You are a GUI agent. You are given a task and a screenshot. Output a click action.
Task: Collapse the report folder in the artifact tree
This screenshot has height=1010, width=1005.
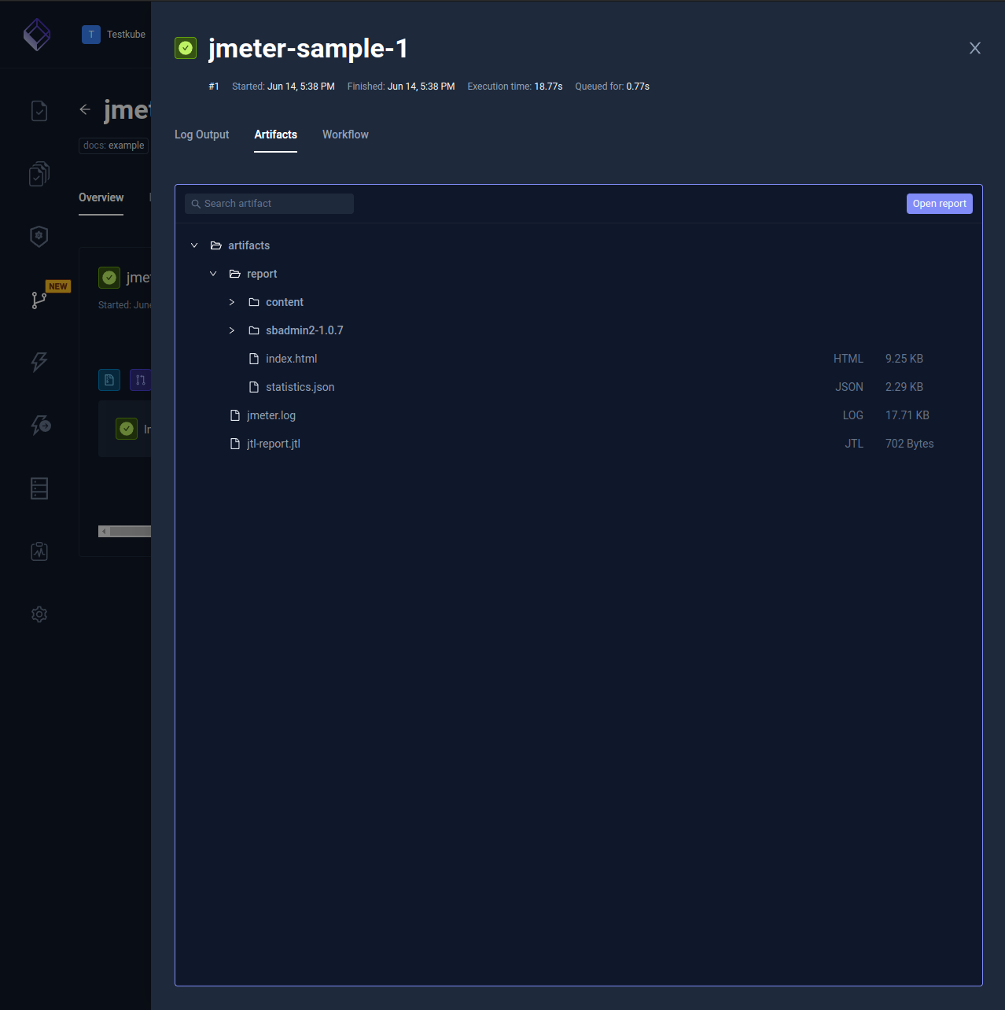tap(212, 273)
